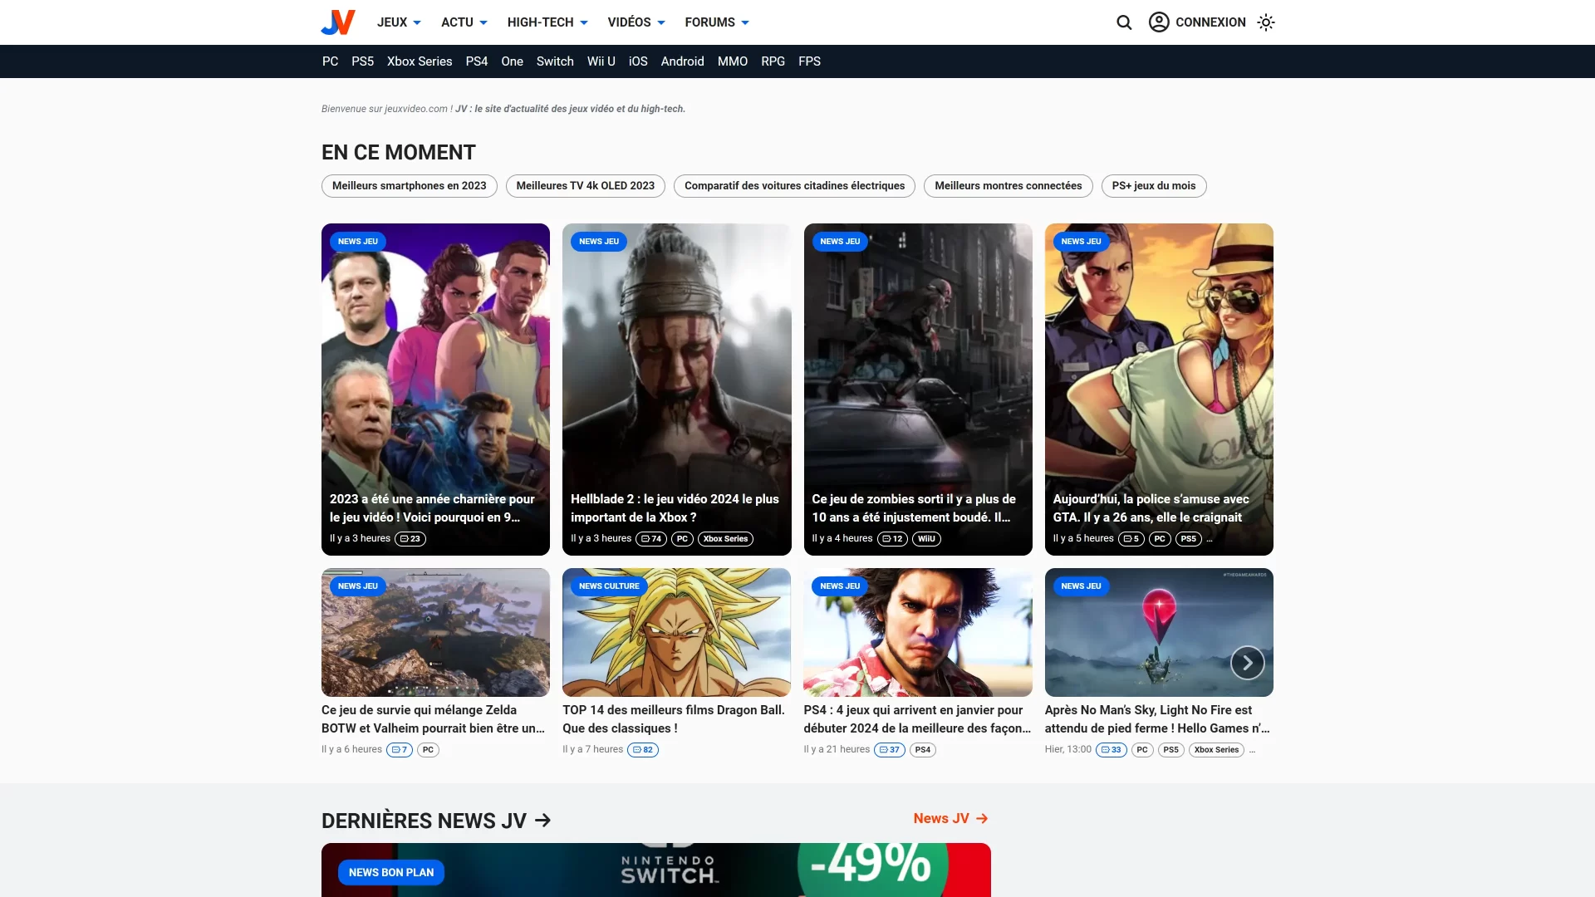The height and width of the screenshot is (897, 1595).
Task: Click the next carousel arrow
Action: coord(1247,663)
